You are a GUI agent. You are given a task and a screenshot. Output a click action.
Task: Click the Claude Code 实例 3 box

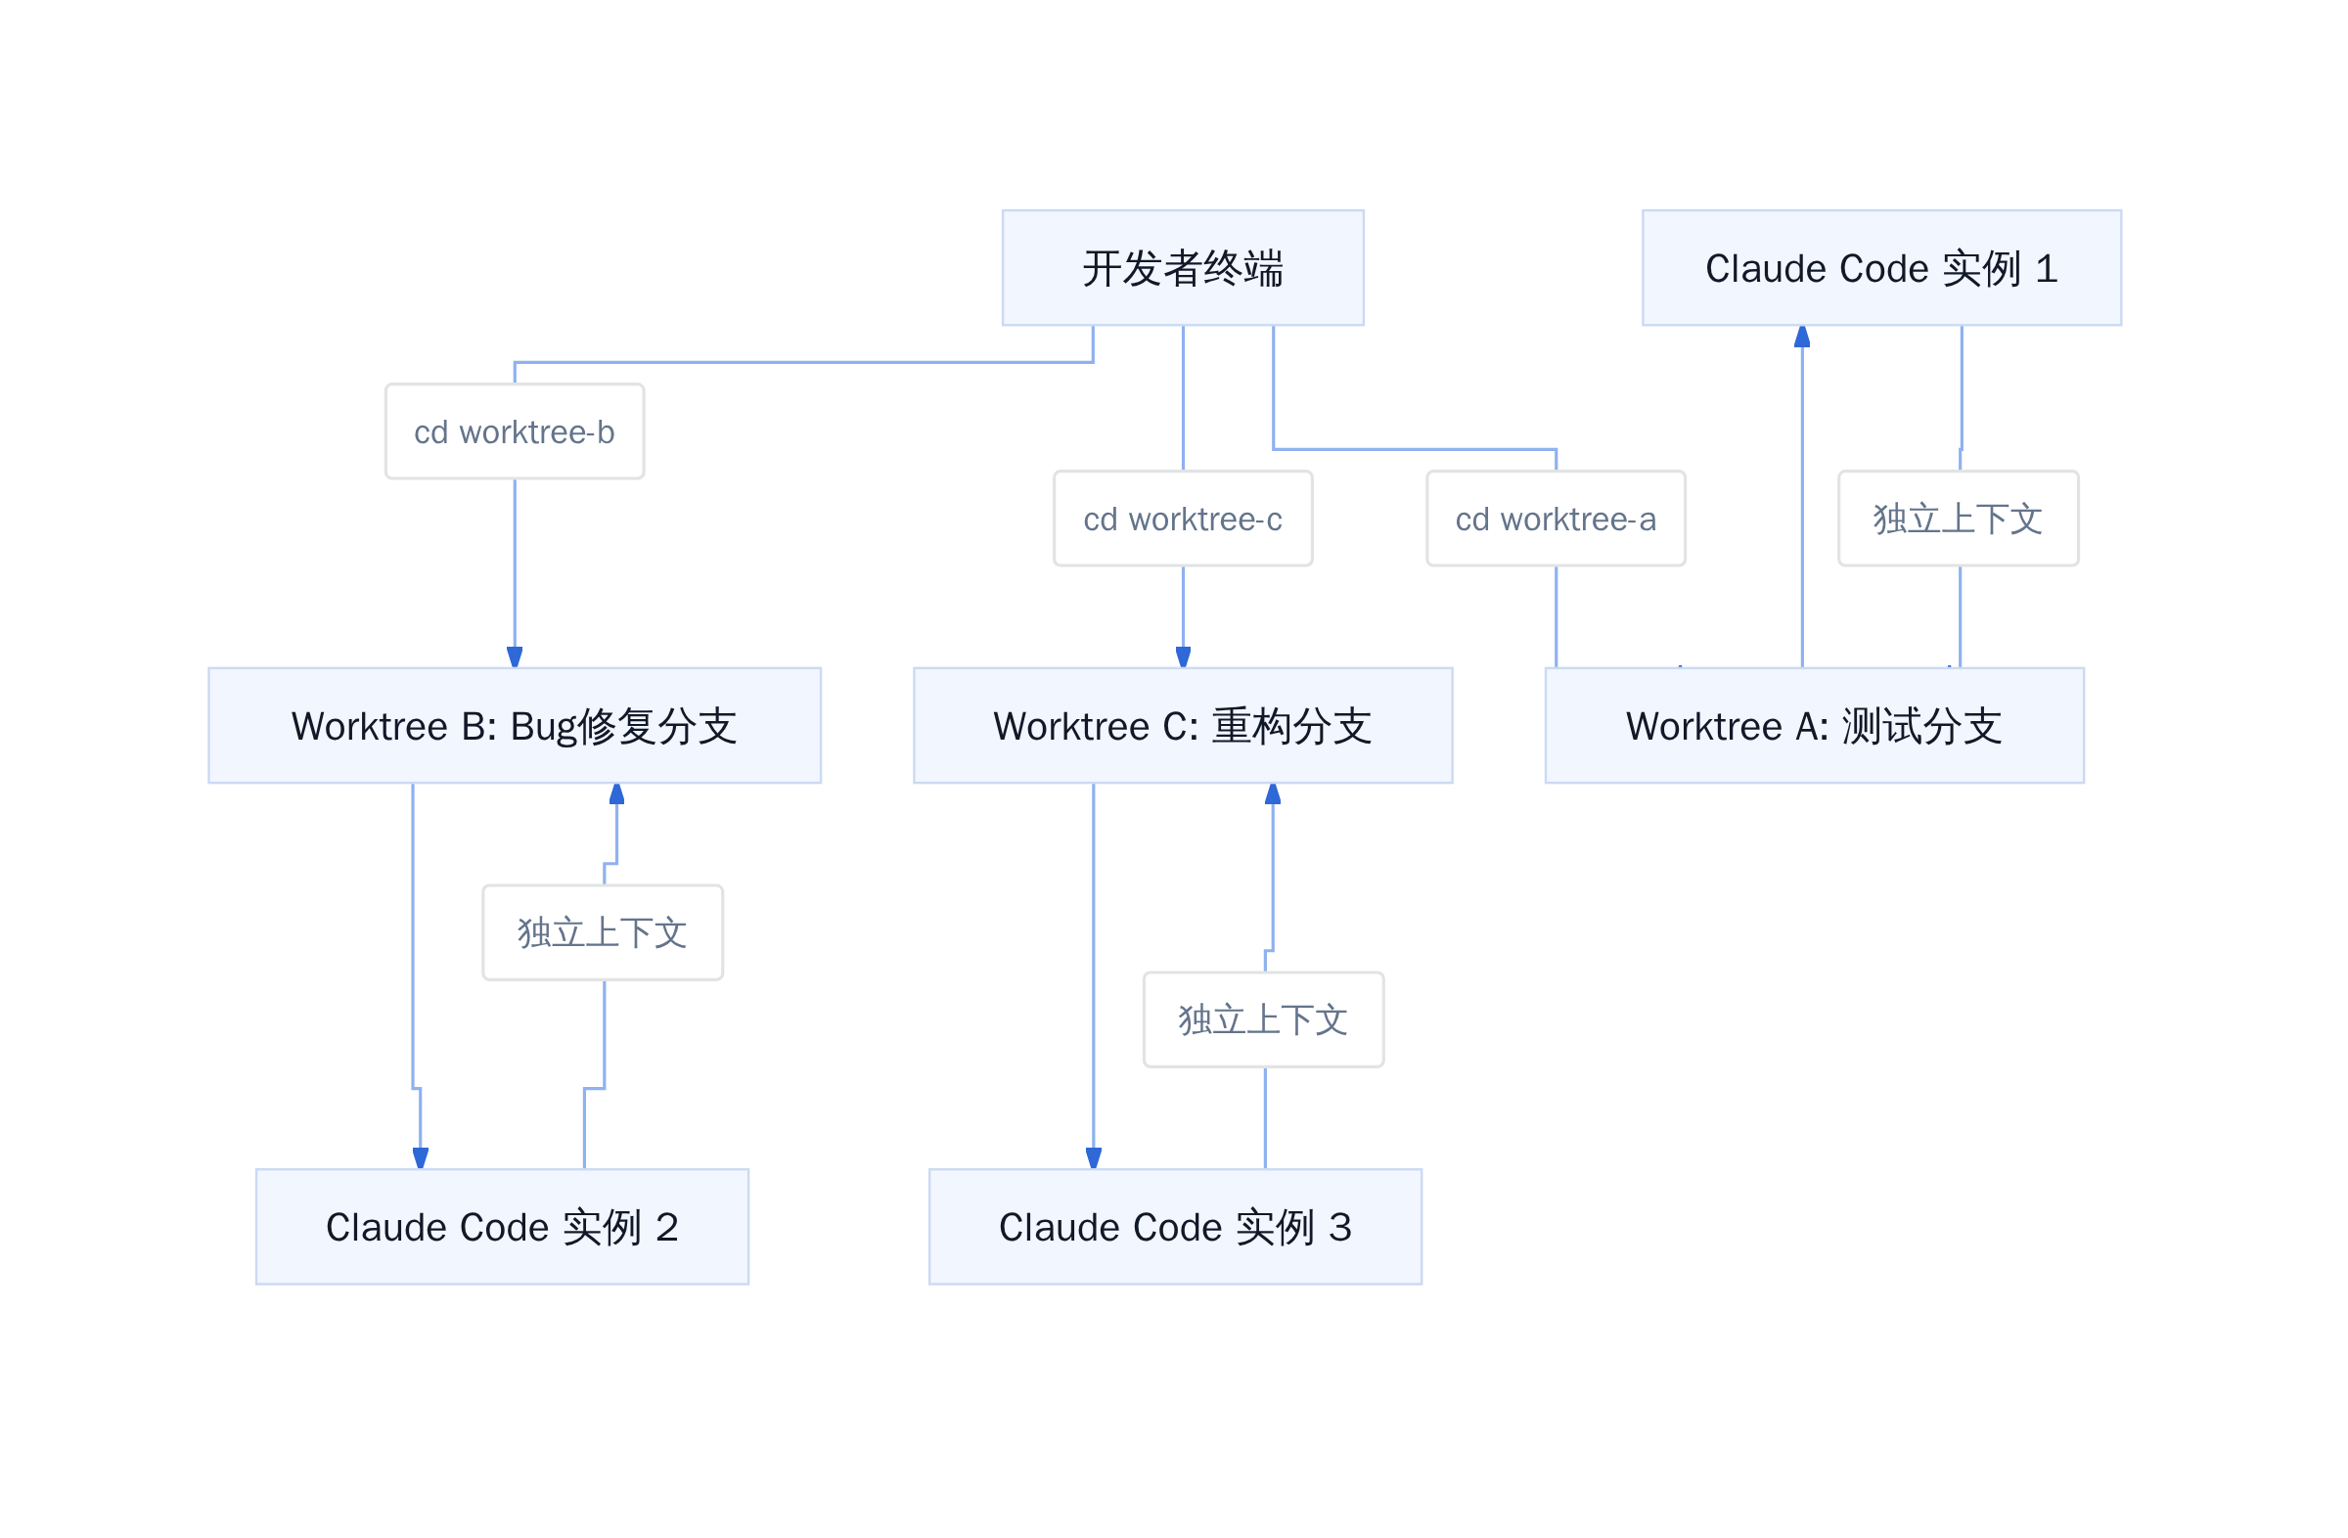1175,1226
